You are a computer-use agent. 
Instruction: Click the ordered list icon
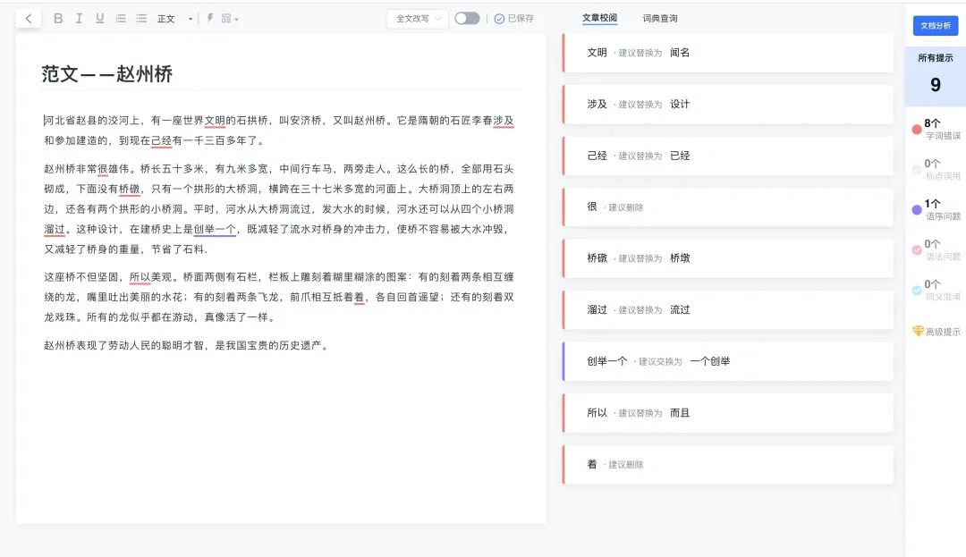pos(120,18)
